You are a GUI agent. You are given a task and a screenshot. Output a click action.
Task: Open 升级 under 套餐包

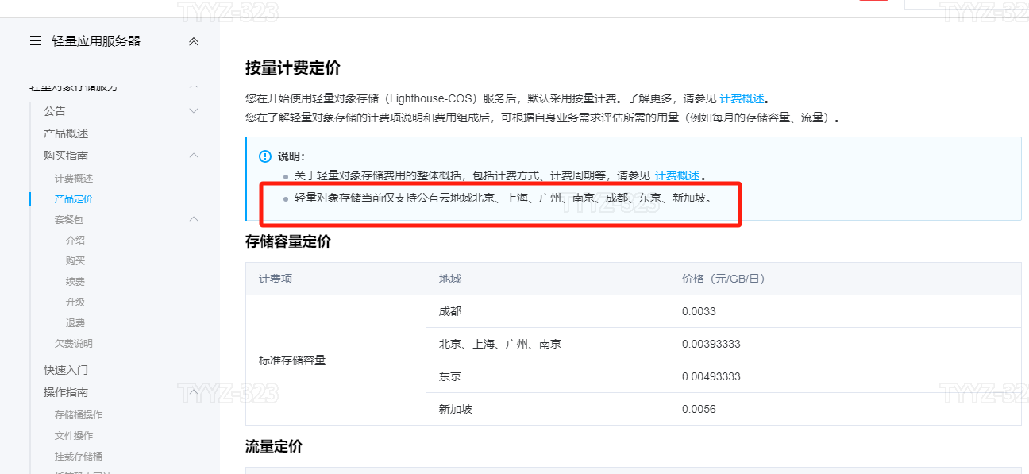[x=75, y=302]
